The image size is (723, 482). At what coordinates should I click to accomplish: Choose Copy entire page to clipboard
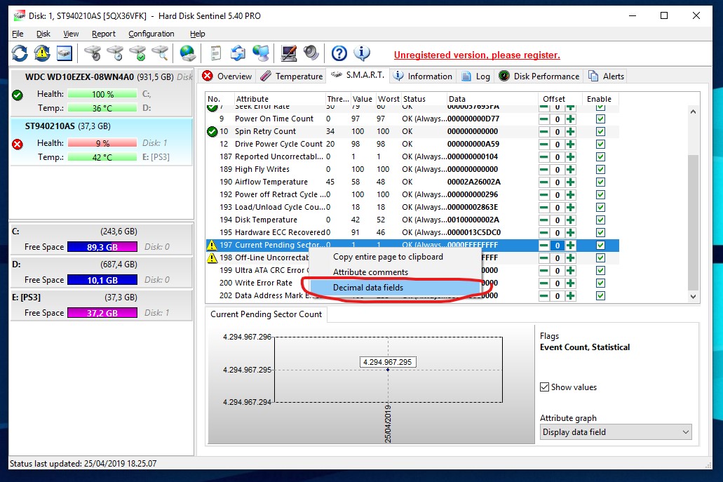tap(395, 257)
